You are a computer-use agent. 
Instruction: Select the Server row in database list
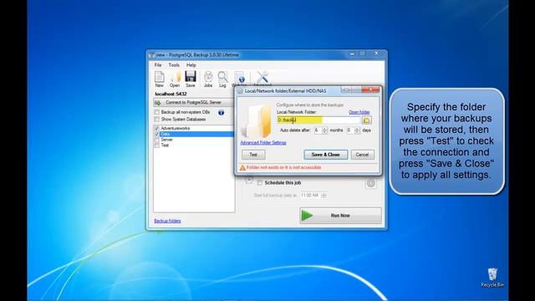coord(194,140)
